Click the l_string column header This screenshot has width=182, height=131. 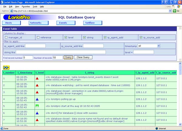coord(90,73)
